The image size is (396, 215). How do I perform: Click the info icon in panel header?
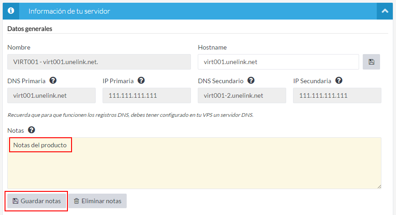[x=11, y=11]
